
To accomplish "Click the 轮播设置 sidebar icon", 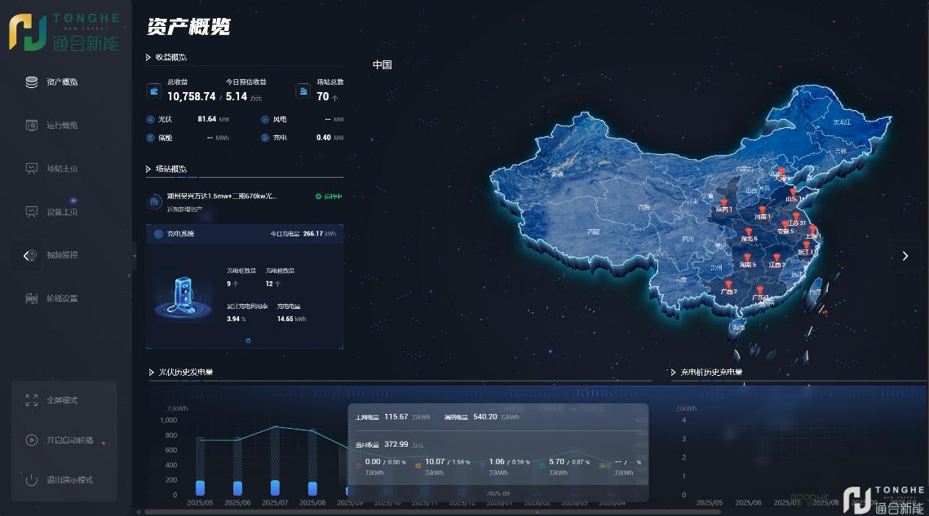I will pos(31,298).
